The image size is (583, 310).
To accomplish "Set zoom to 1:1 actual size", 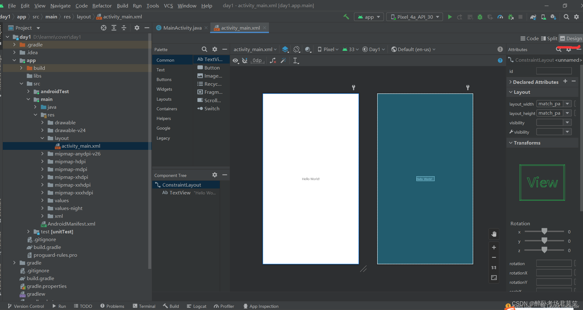I will 494,268.
